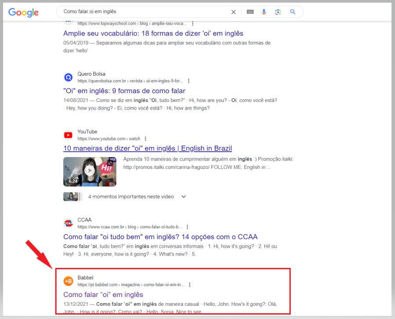Click the youtube.com watch URL breadcrumb
Screen dimensions: 395x319
tap(109, 139)
